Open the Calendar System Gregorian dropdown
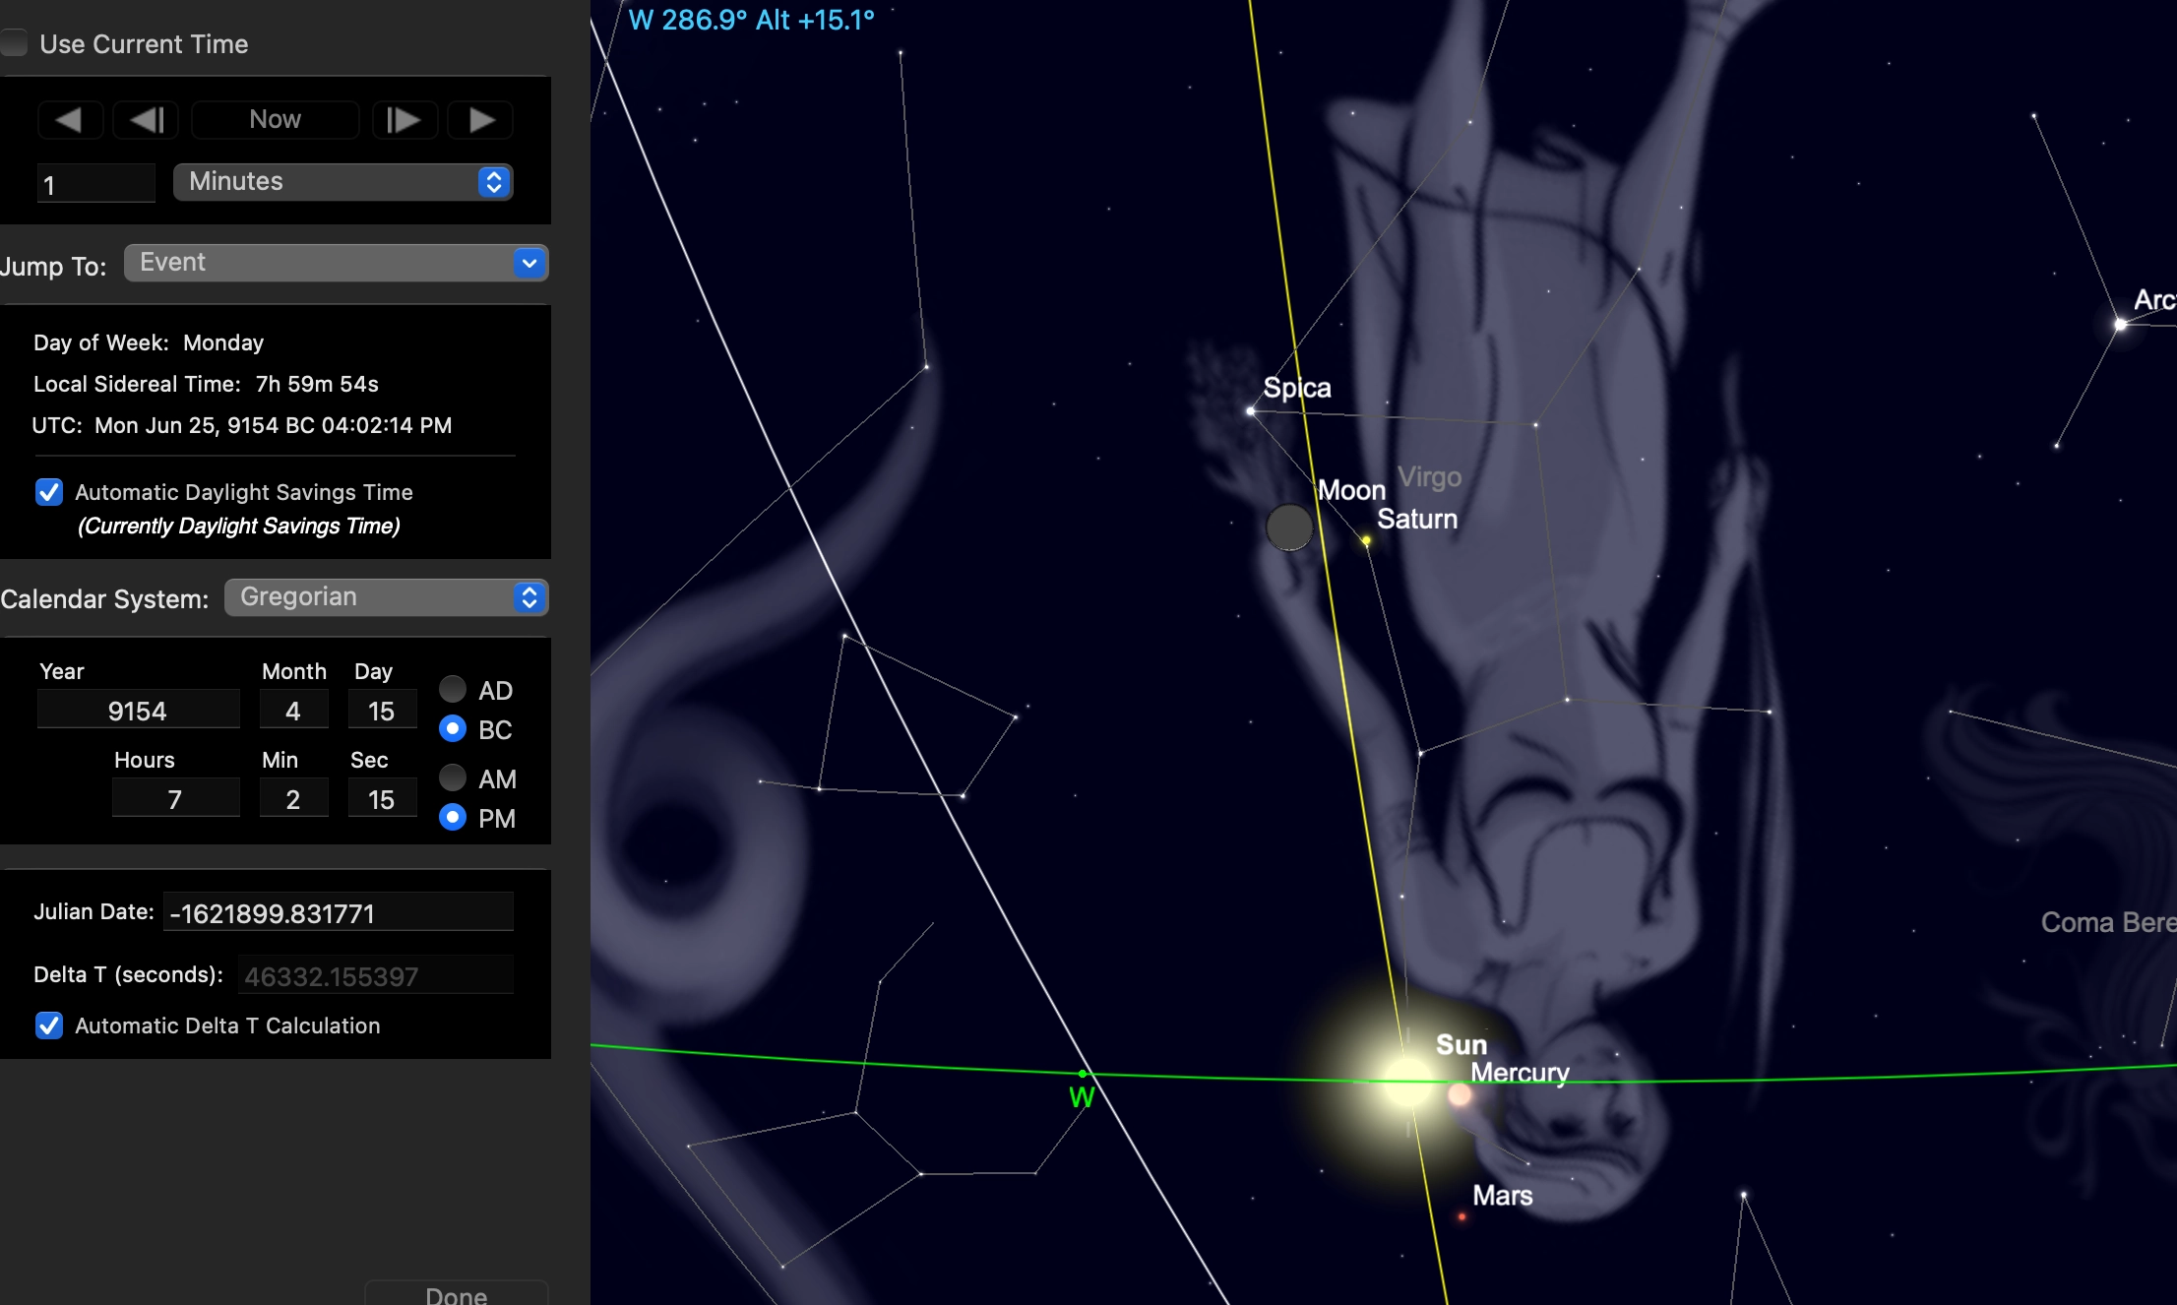This screenshot has width=2177, height=1305. click(386, 597)
